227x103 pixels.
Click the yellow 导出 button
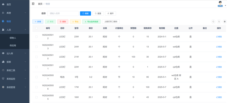coord(75,22)
